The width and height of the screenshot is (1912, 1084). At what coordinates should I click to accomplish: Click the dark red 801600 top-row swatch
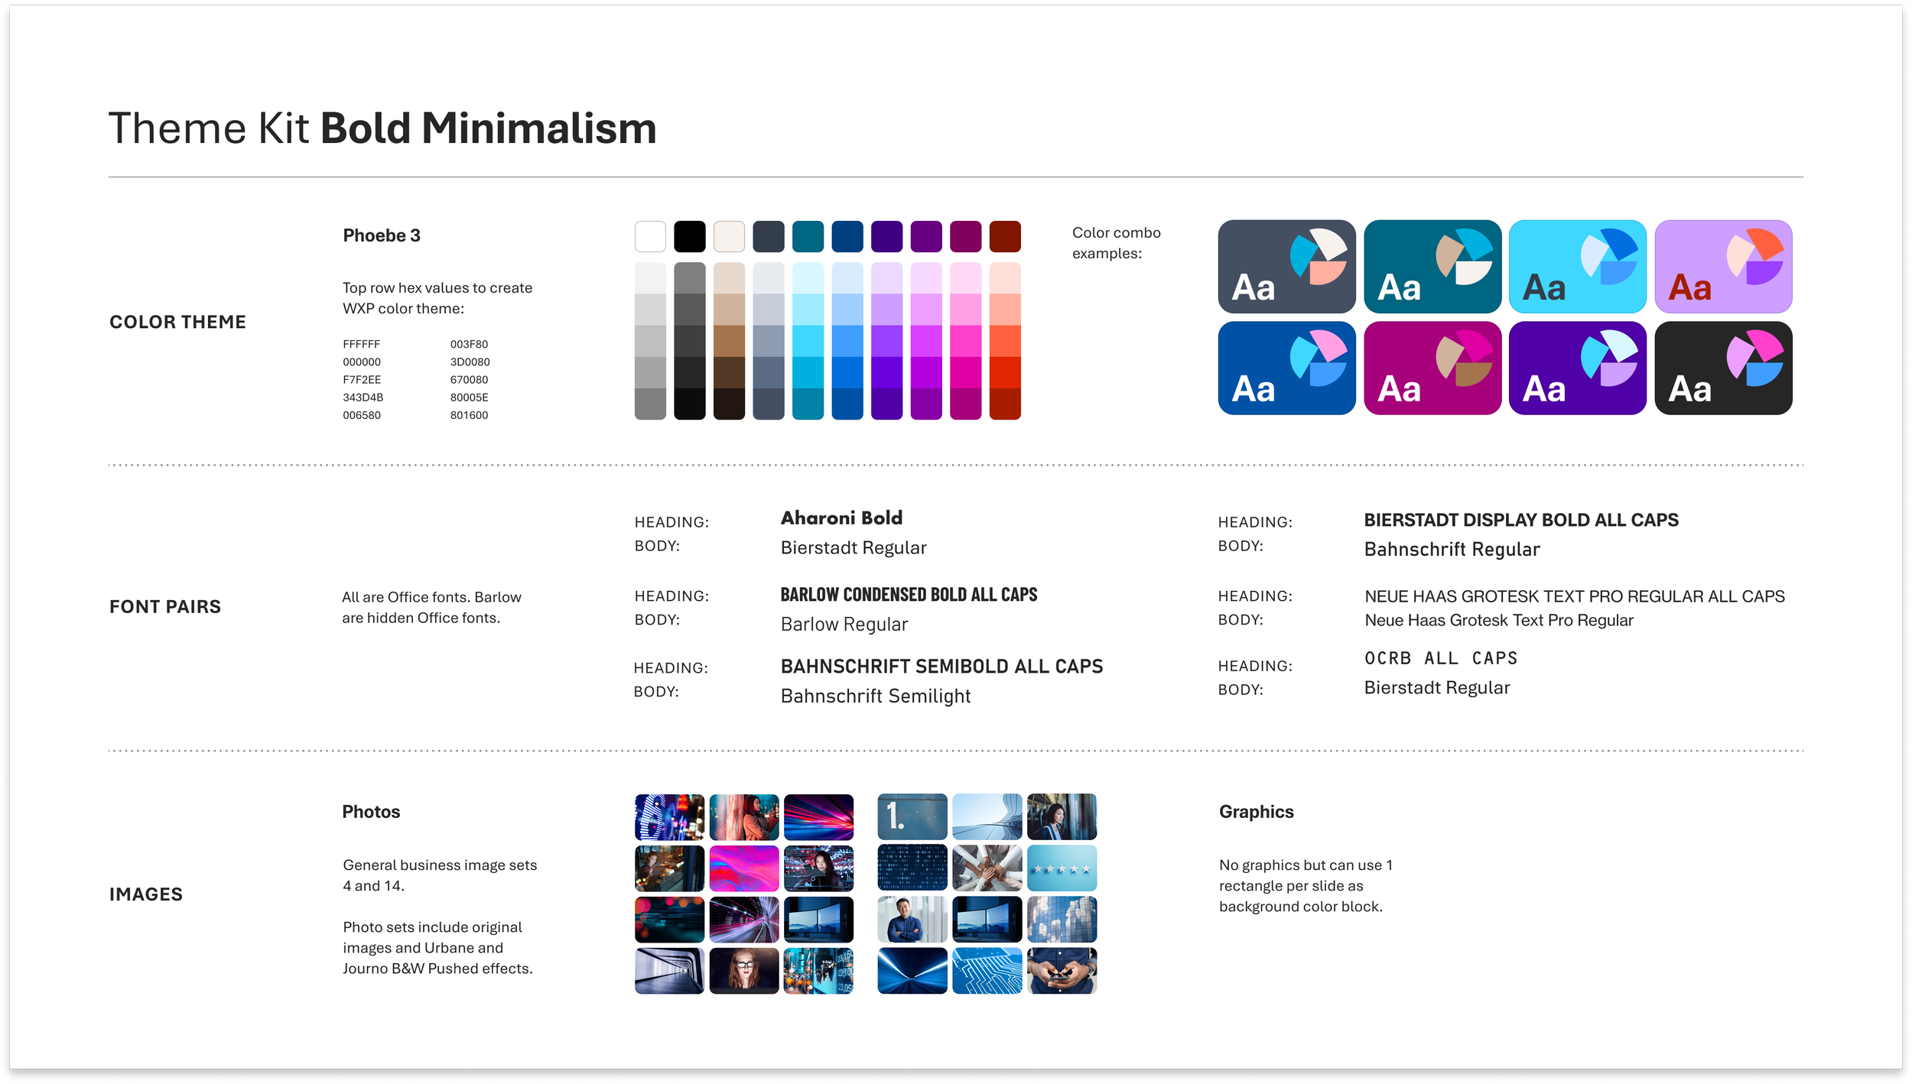pyautogui.click(x=1004, y=236)
